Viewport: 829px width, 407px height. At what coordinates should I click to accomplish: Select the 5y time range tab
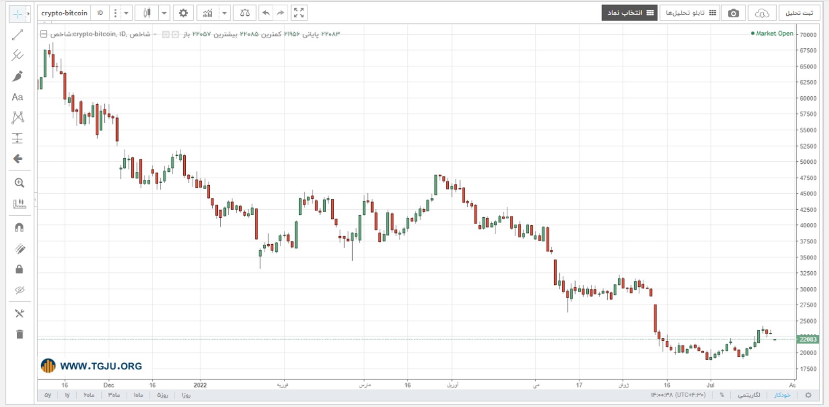coord(48,395)
